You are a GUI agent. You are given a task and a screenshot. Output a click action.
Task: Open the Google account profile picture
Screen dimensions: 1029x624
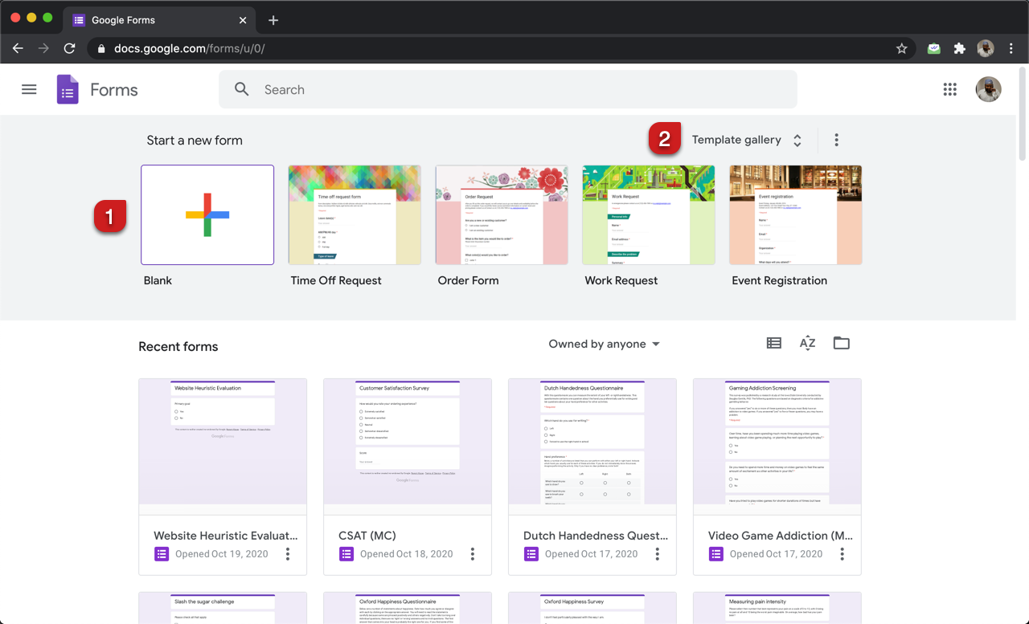pos(988,90)
